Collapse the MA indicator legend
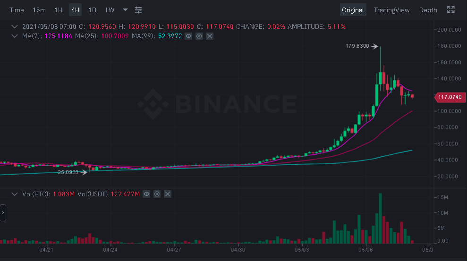467x261 pixels. click(x=15, y=36)
